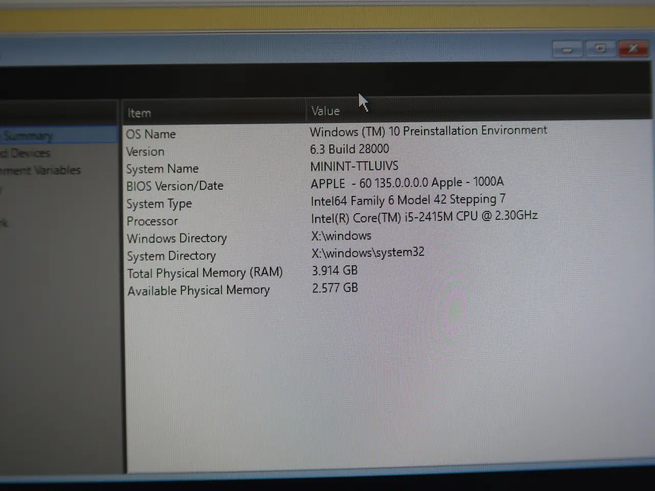Click the Intel(R) Core(TM) i5-2415M CPU value
The image size is (655, 491).
[x=424, y=217]
